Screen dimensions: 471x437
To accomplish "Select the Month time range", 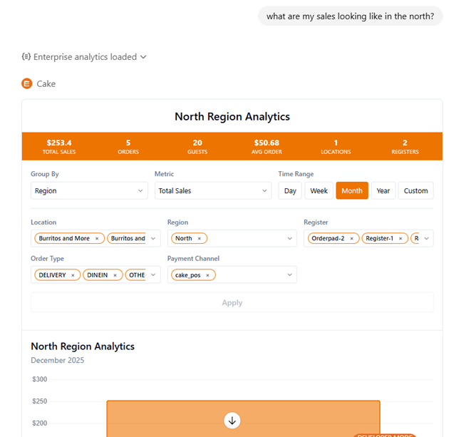I will [352, 191].
